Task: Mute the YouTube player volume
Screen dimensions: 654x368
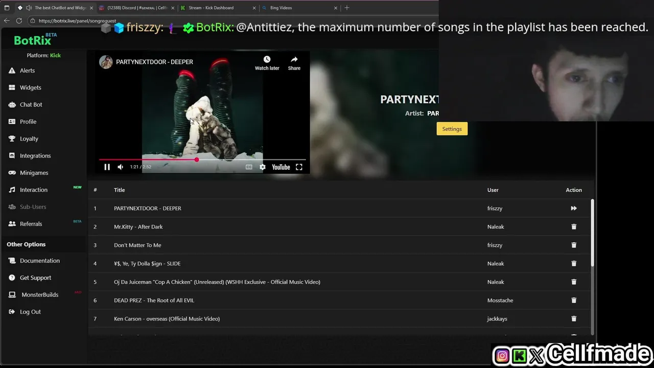Action: tap(120, 167)
